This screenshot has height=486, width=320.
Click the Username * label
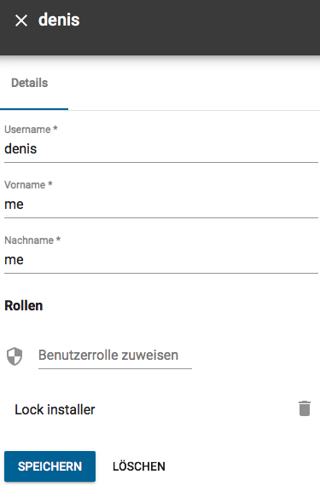[31, 130]
